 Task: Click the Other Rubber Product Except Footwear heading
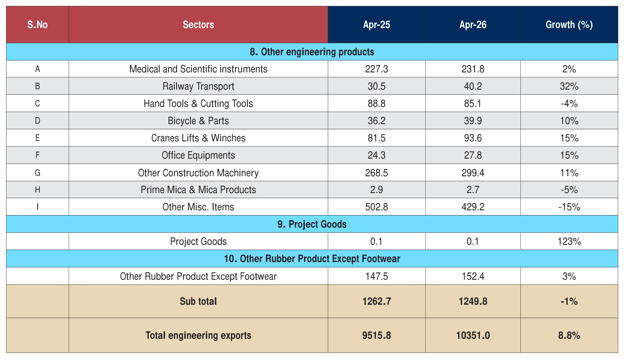point(312,259)
